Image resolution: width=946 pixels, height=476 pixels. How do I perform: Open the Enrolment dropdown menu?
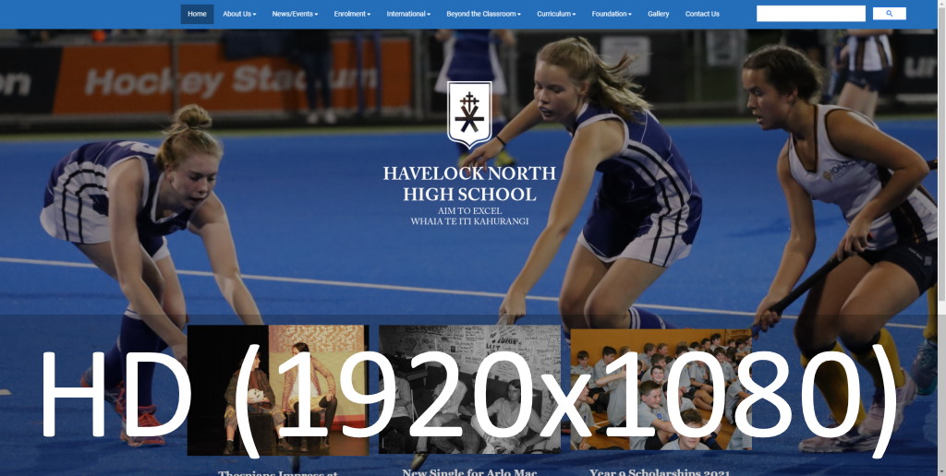pos(352,14)
